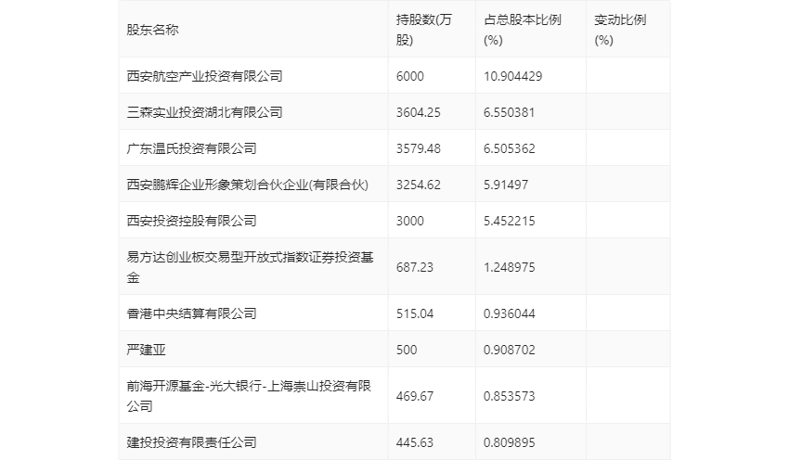
Task: Select the 变动比例(%) column header
Action: 620,30
